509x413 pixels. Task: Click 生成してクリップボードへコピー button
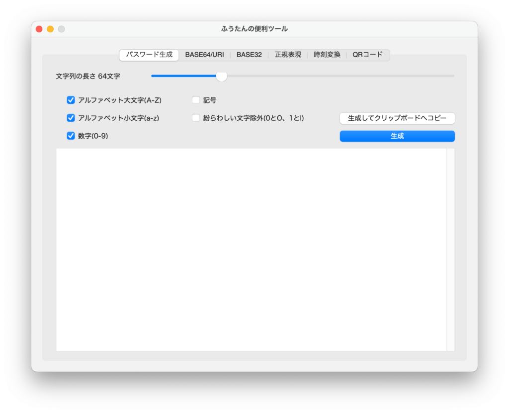click(x=397, y=118)
